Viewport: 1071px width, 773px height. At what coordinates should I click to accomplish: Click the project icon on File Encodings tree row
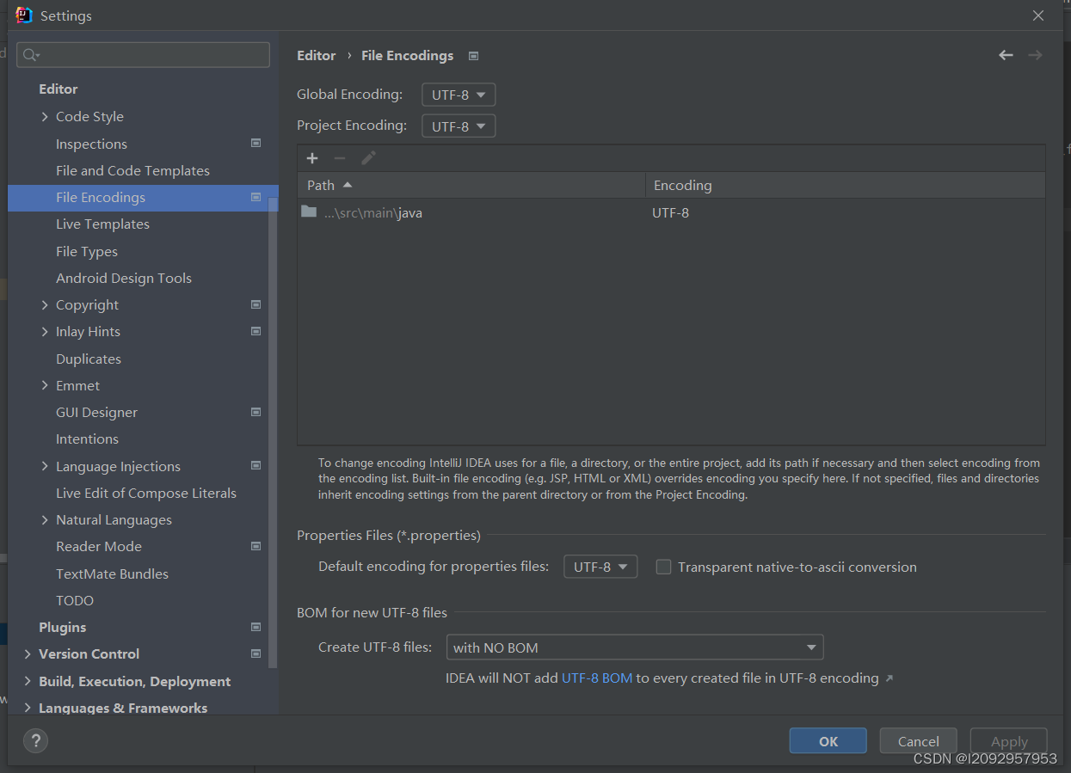(255, 197)
